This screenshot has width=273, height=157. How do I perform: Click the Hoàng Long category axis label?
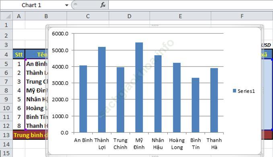point(177,144)
